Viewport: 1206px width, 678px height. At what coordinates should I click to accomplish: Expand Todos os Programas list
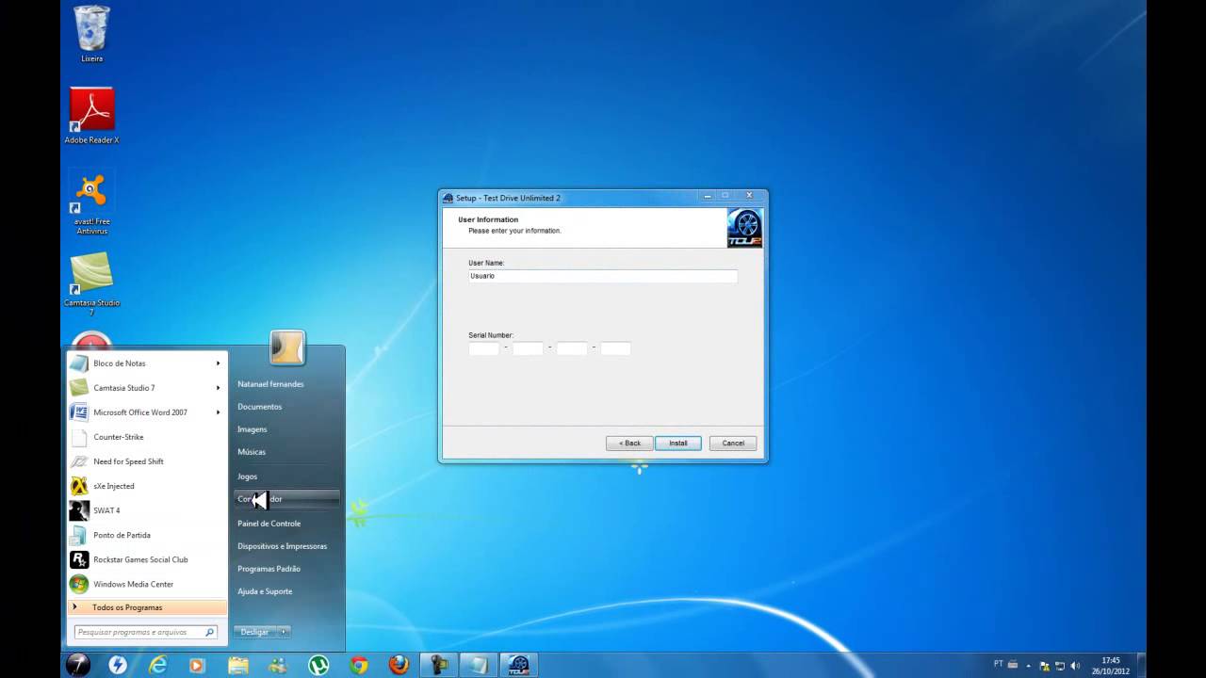coord(147,607)
